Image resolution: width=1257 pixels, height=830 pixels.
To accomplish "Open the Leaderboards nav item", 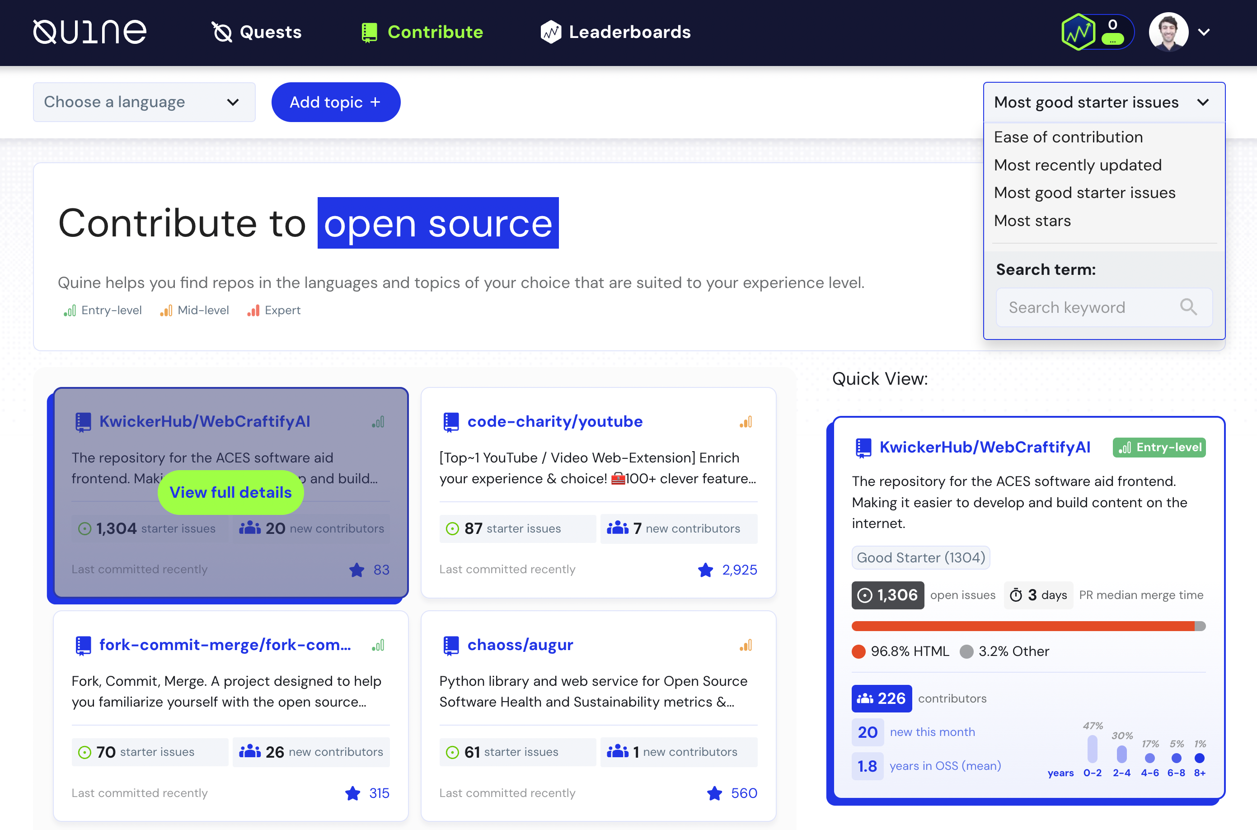I will 615,32.
